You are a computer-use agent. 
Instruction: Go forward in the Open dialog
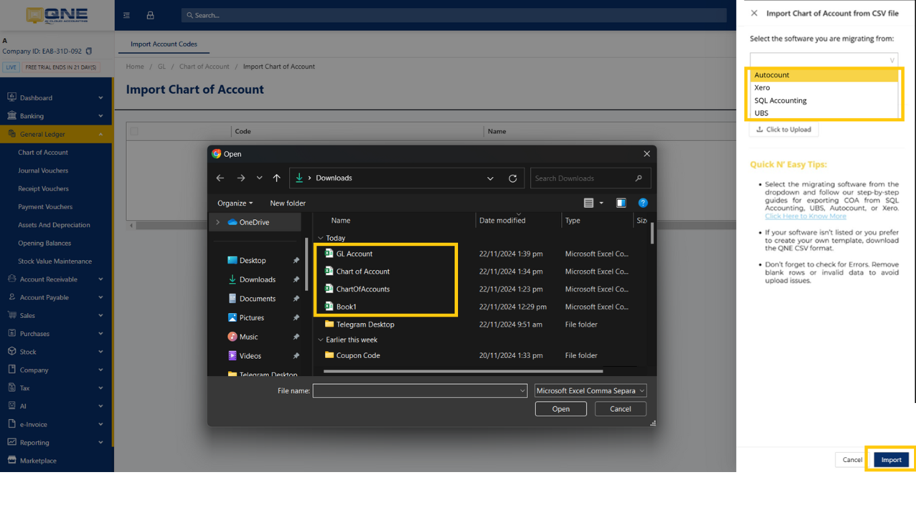[241, 178]
